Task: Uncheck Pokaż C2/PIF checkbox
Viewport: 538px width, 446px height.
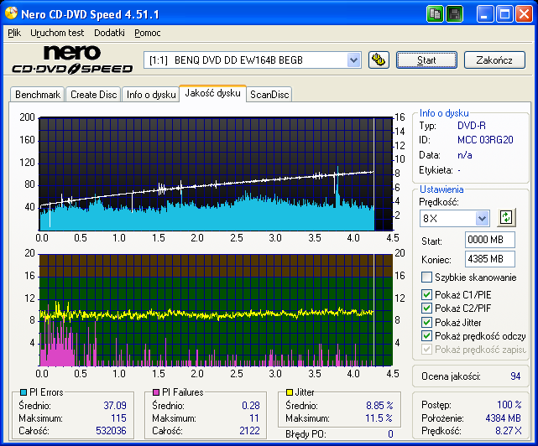Action: (426, 309)
